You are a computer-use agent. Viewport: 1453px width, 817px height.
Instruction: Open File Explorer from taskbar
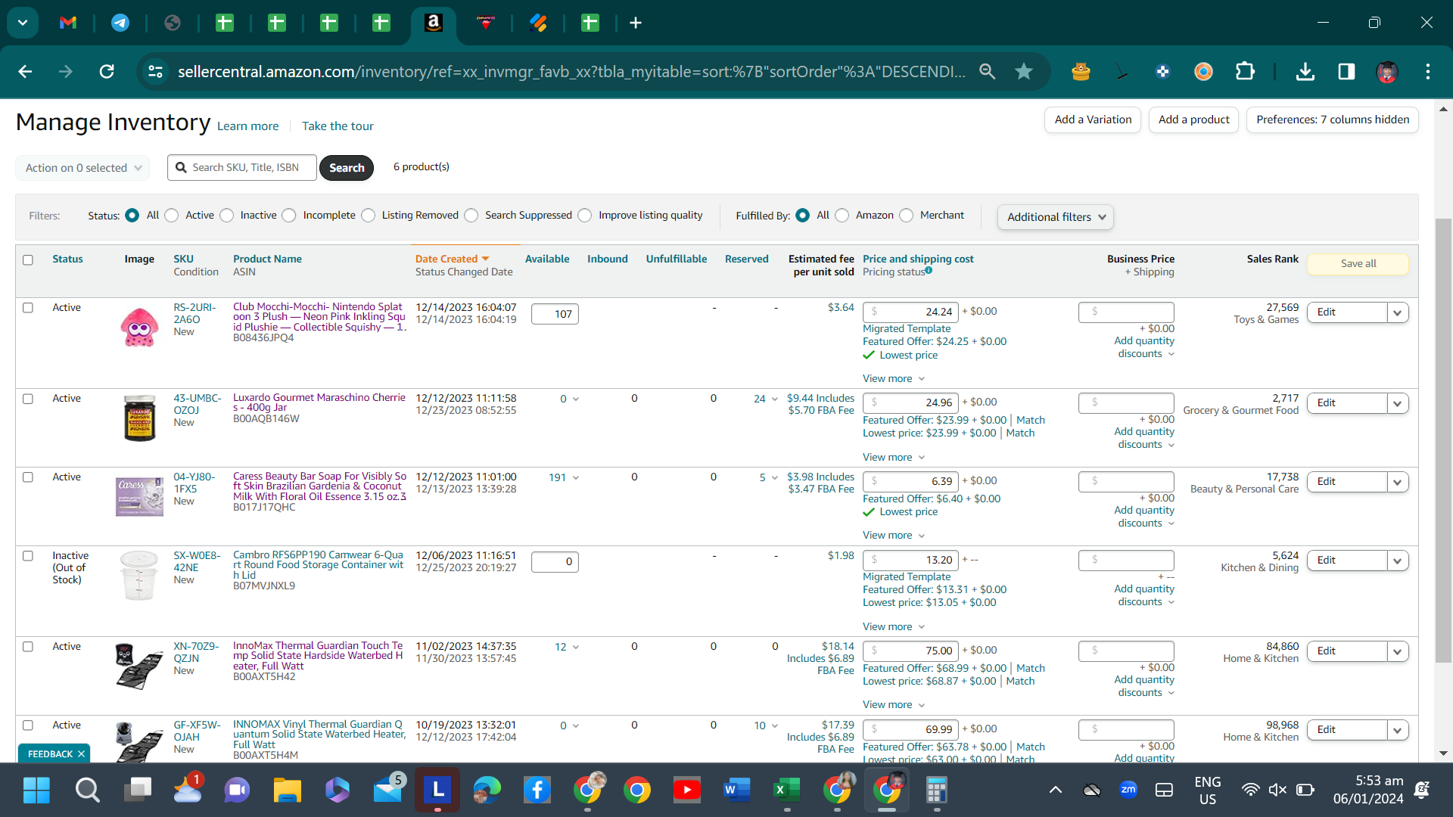pos(287,791)
